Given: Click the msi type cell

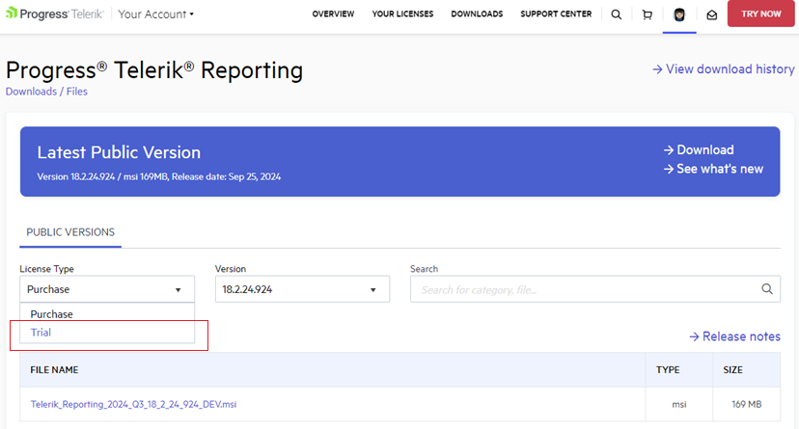Looking at the screenshot, I should tap(678, 404).
